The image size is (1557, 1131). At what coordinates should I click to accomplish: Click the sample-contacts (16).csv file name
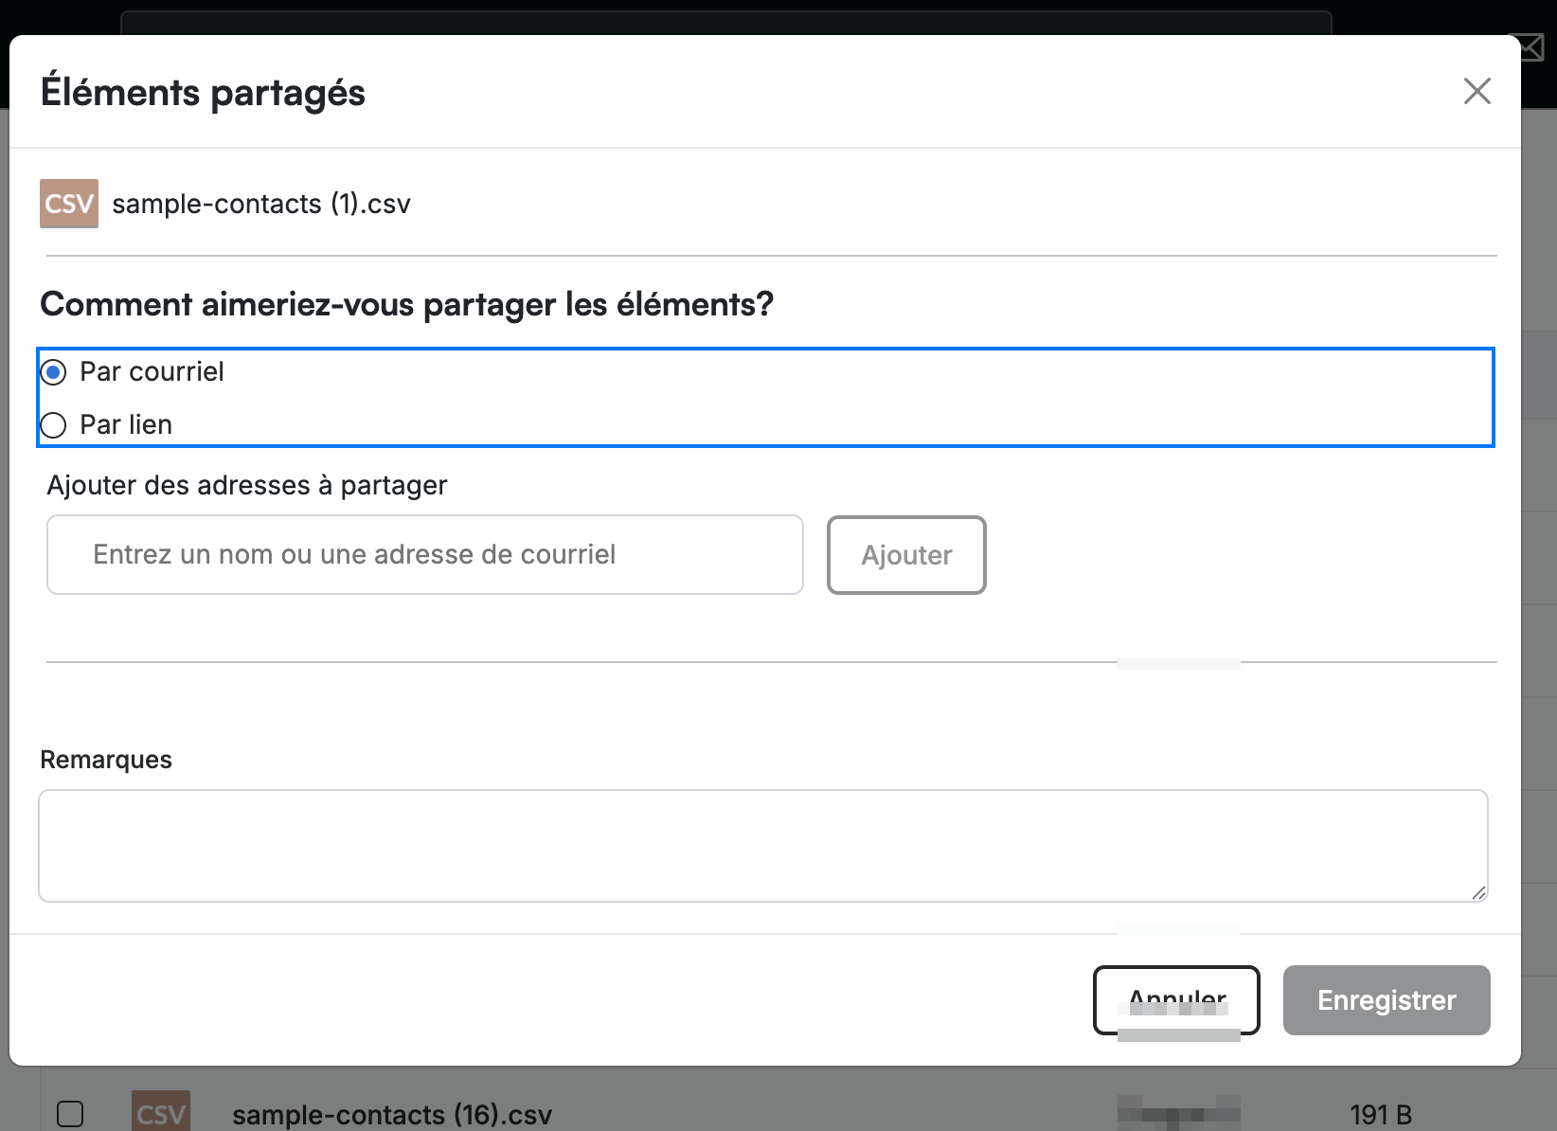click(392, 1115)
